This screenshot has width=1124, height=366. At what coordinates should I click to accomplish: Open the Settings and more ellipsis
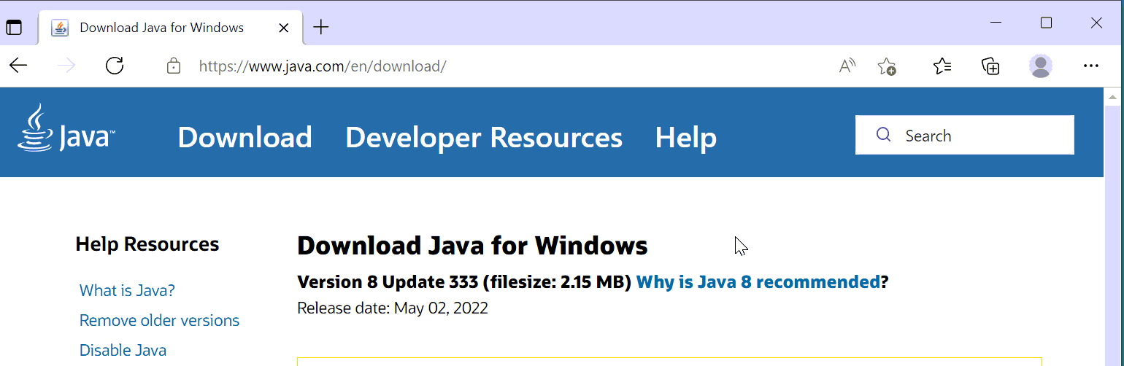point(1091,66)
